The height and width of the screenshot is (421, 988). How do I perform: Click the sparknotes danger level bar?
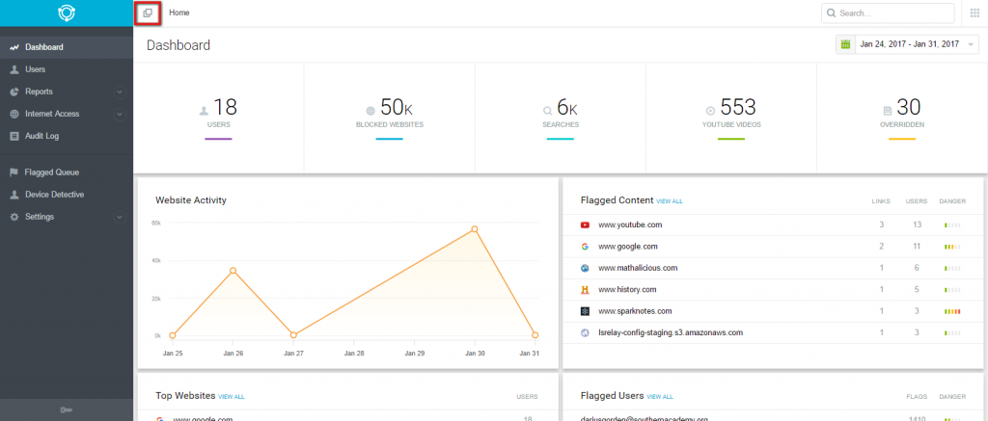coord(952,311)
